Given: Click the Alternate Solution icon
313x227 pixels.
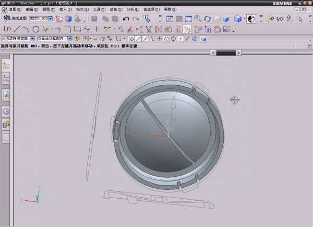Looking at the screenshot, I should coord(168,29).
